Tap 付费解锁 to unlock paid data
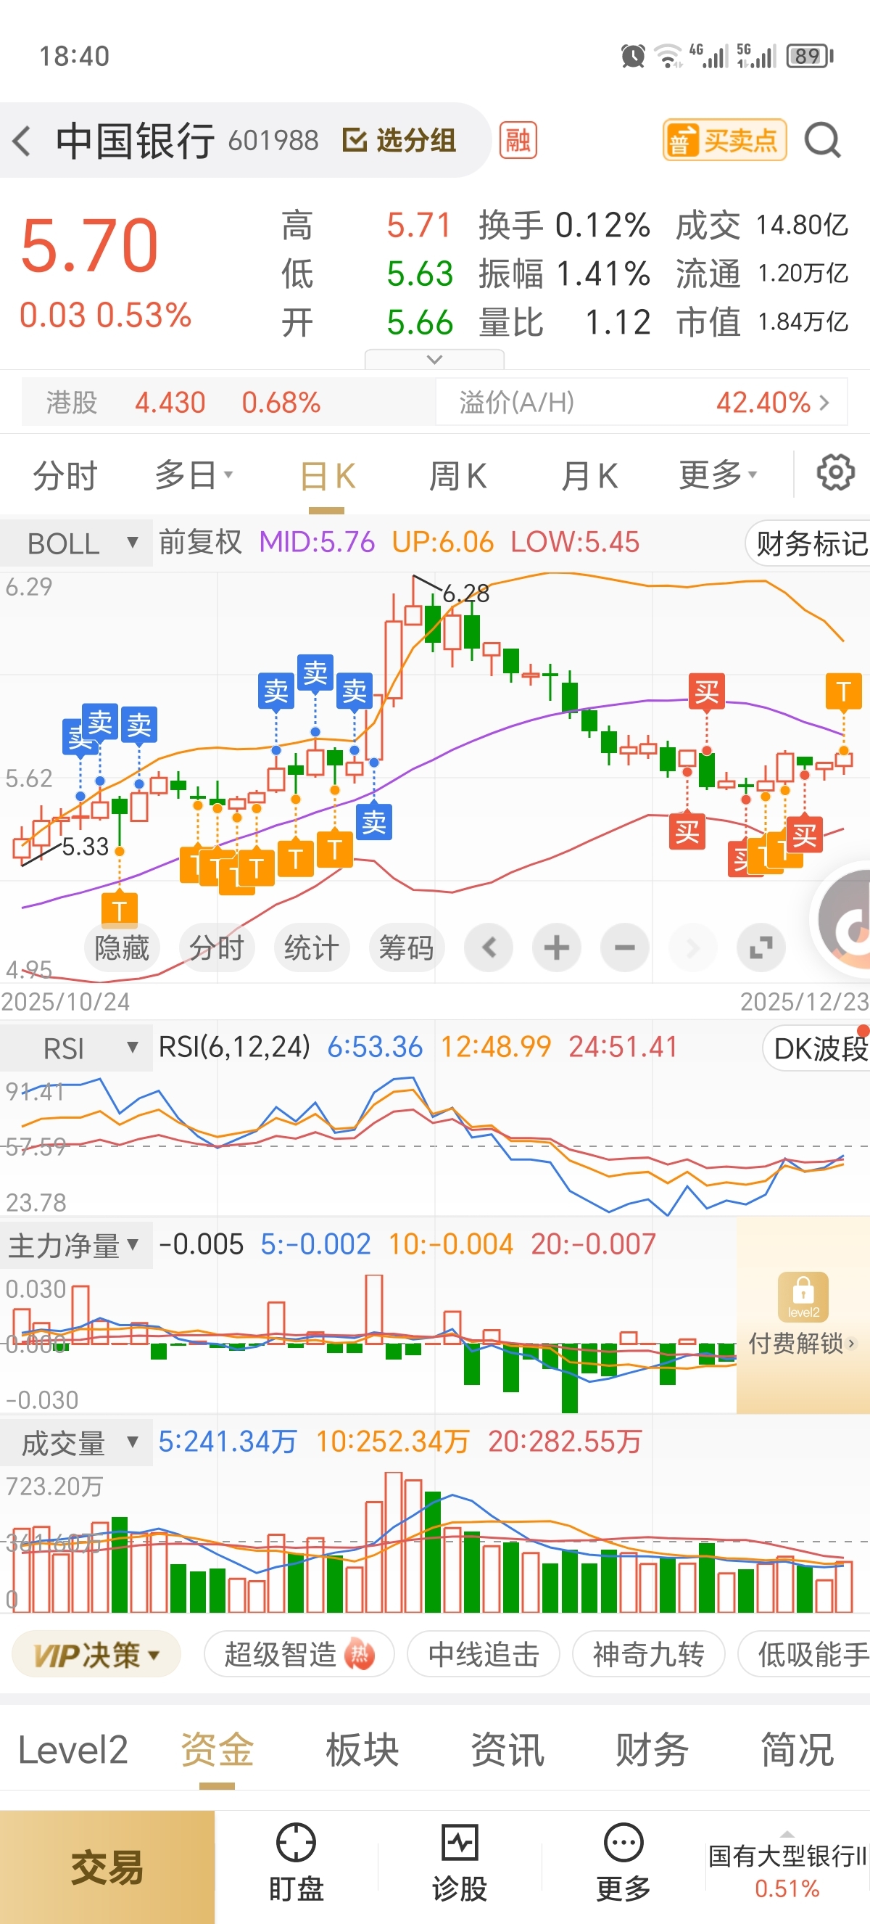Viewport: 870px width, 1924px height. 803,1343
